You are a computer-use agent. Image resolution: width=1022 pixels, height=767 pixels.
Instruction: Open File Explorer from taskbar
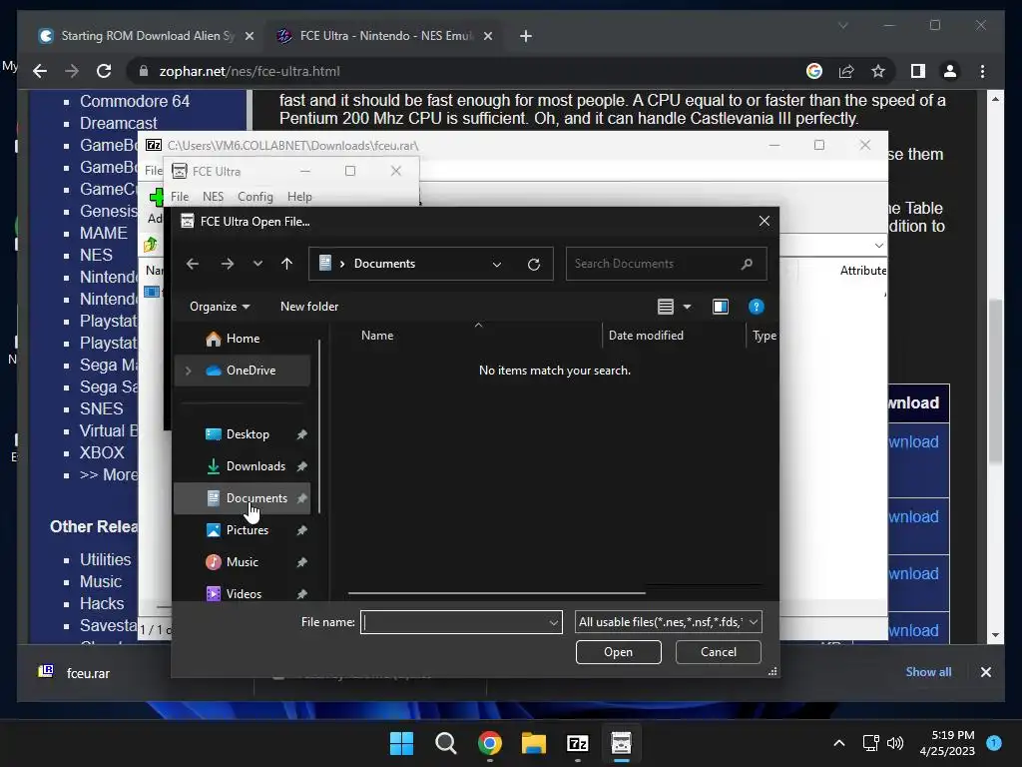click(534, 743)
